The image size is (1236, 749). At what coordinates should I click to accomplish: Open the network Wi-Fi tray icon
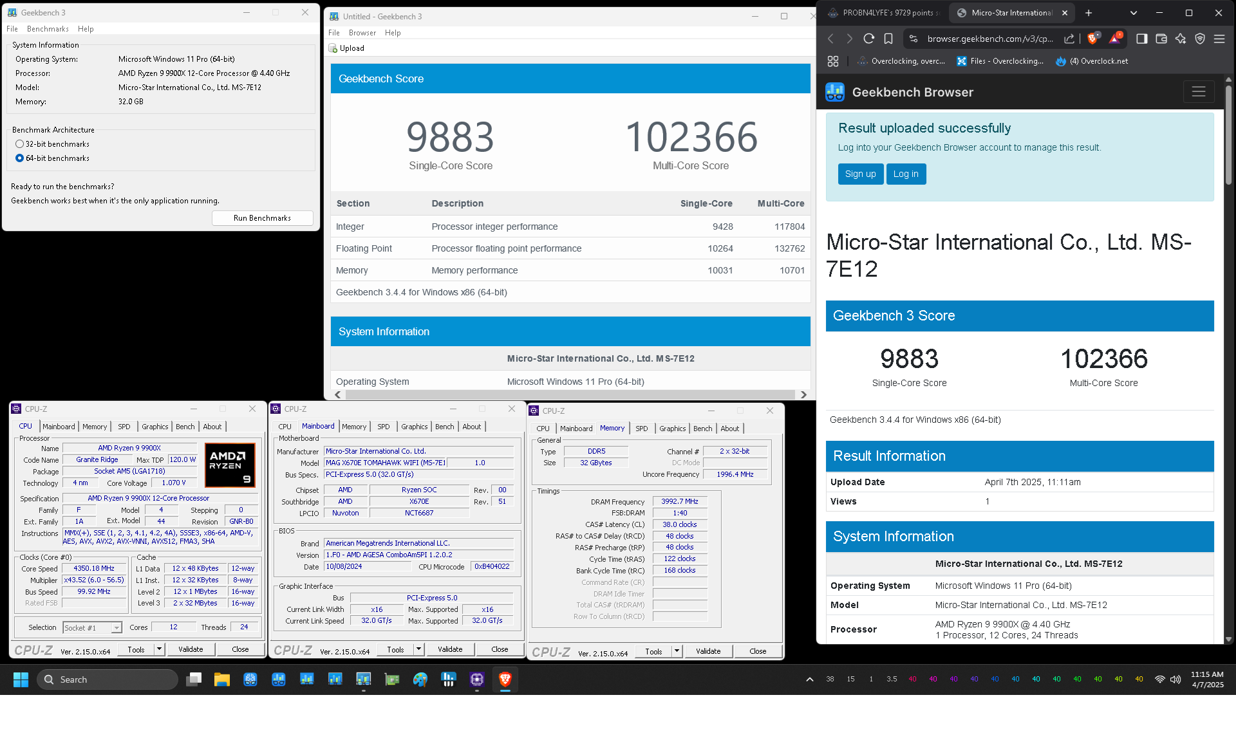[1160, 679]
